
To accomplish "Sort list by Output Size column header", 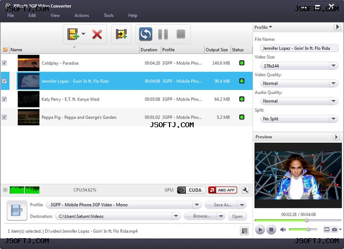I will pyautogui.click(x=217, y=50).
